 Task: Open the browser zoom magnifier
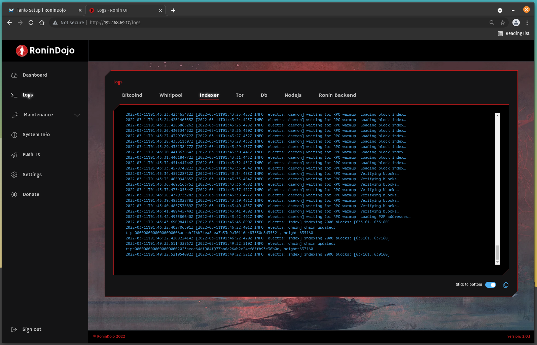(x=492, y=23)
